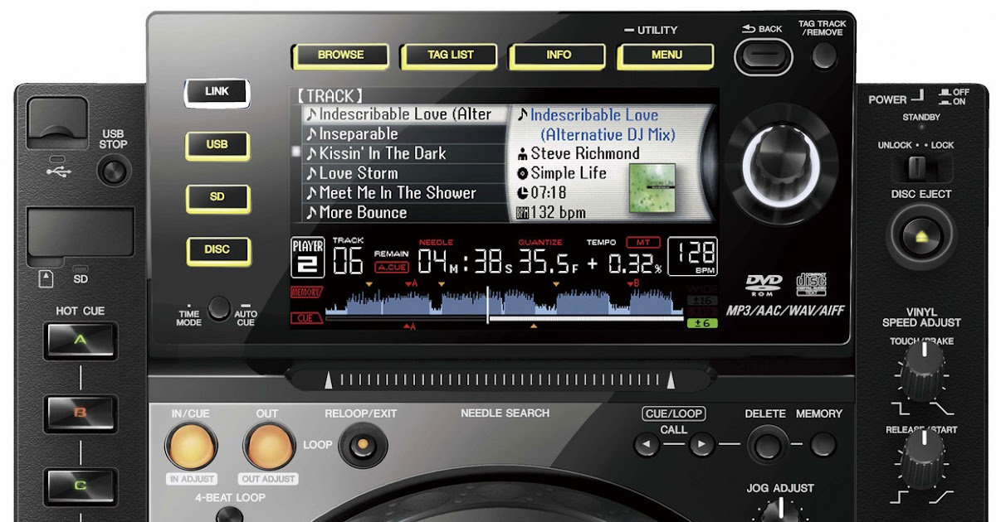996x522 pixels.
Task: Open the TAG LIST view
Action: (450, 56)
